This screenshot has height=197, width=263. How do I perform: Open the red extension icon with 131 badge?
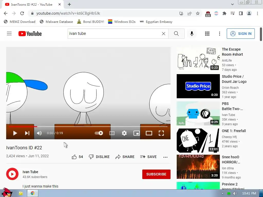tap(208, 14)
